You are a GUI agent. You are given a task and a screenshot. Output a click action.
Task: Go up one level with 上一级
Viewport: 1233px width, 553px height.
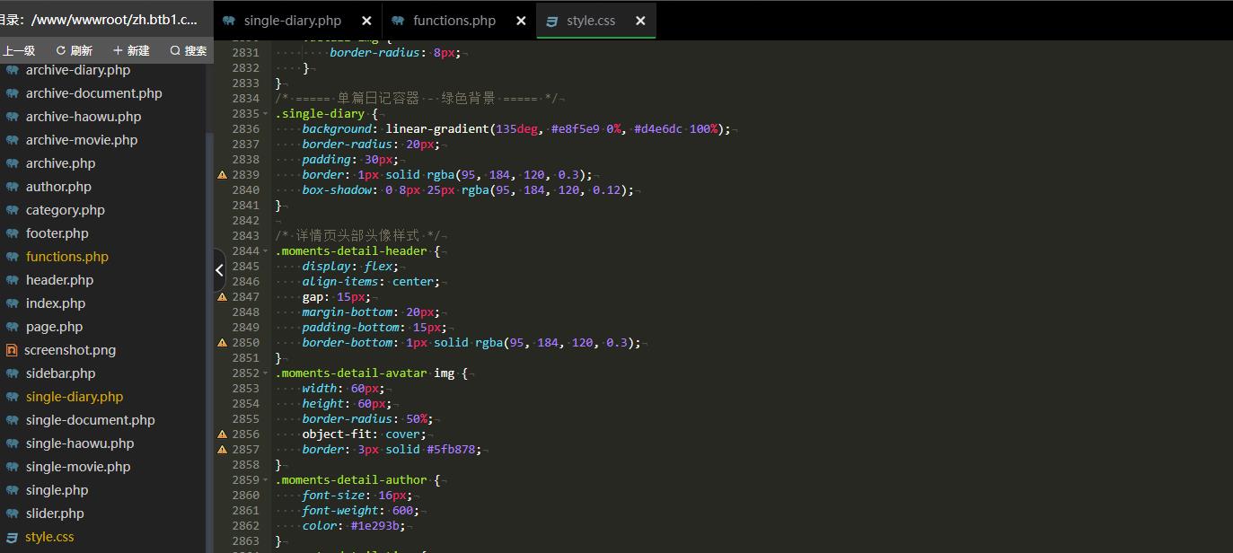click(x=19, y=51)
